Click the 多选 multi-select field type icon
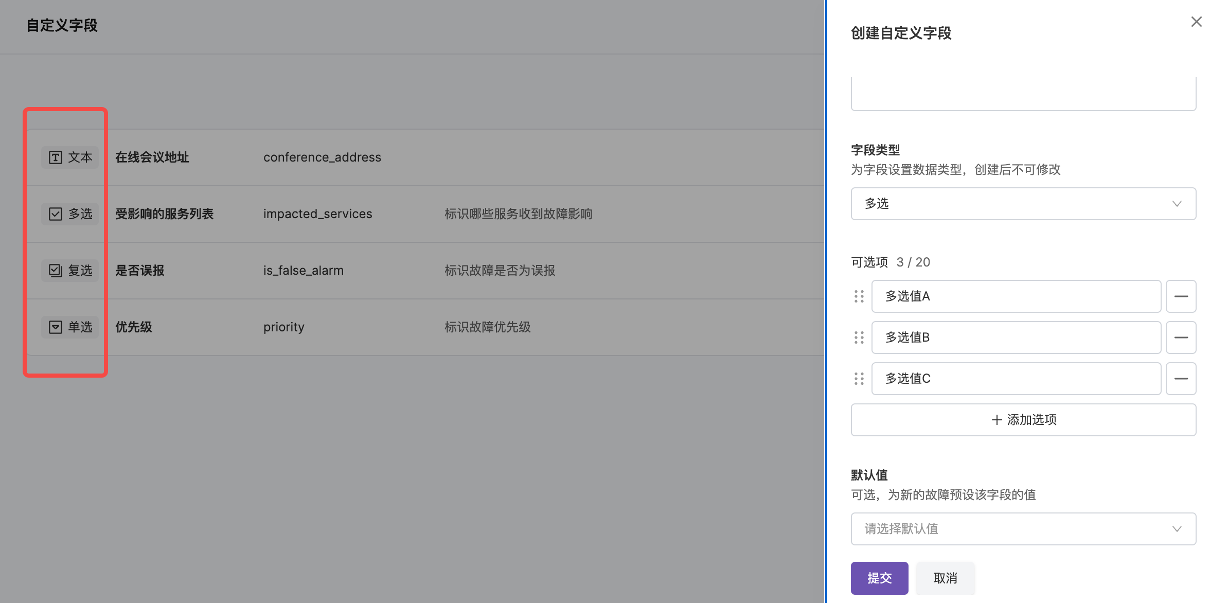This screenshot has height=603, width=1210. point(55,214)
